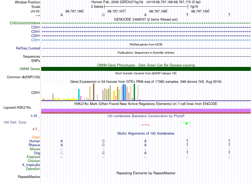Click the GENCODE V49lift37 track title
Viewport: 251px width, 183px height.
pos(146,19)
